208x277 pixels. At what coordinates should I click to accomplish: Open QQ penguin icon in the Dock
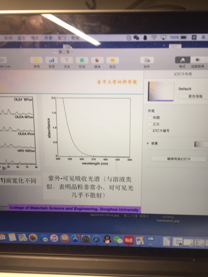(107, 240)
